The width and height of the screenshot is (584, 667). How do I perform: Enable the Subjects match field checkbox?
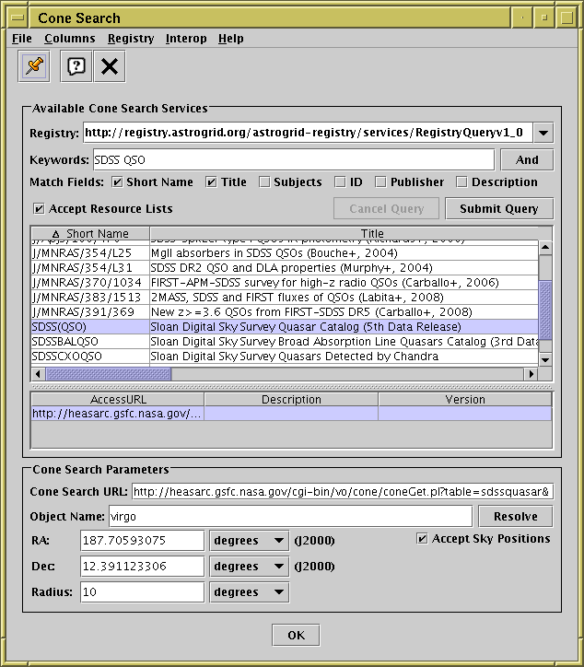[x=264, y=182]
